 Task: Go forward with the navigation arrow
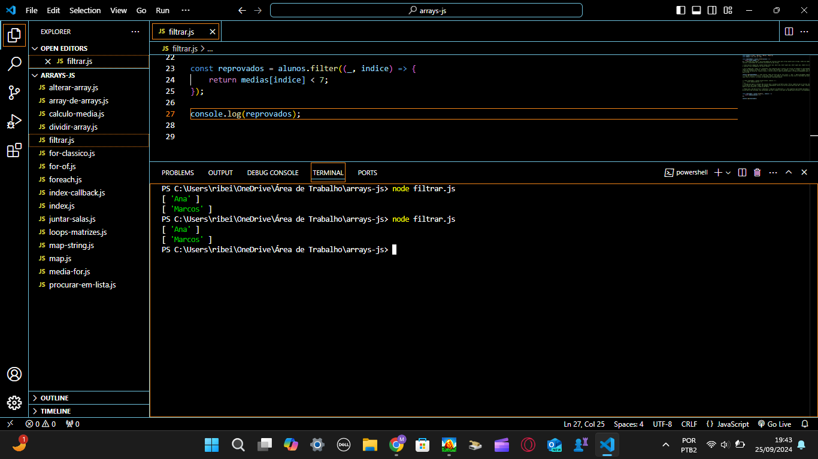(x=257, y=10)
